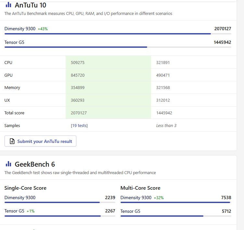Screen dimensions: 244x230
Task: Click the Total score row label
Action: click(14, 113)
